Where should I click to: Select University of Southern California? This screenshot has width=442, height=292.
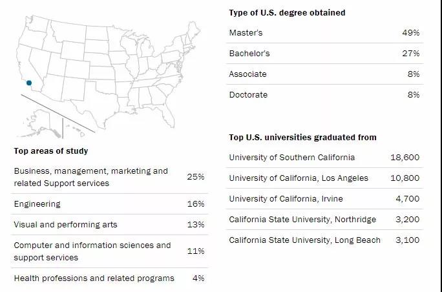point(291,158)
